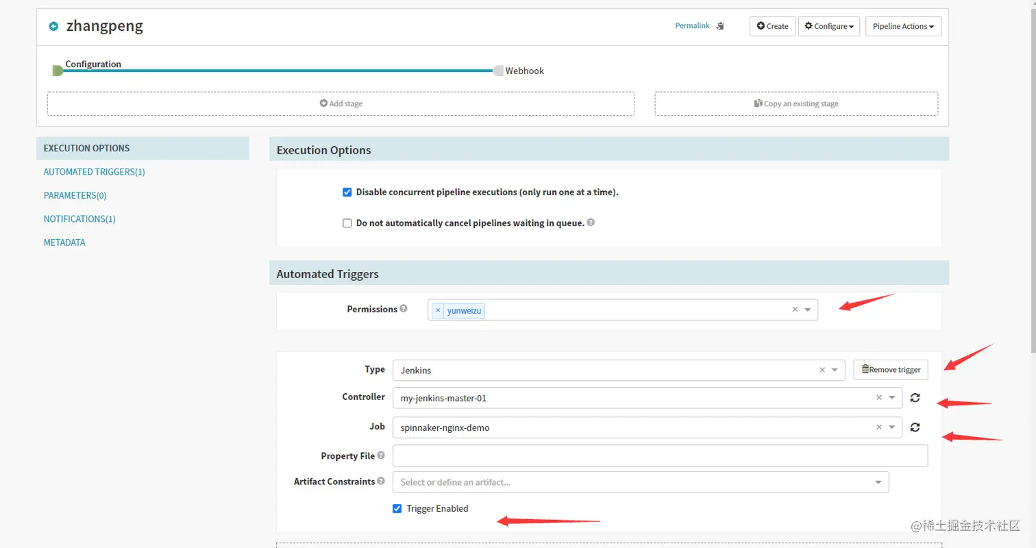Enable Do not automatically cancel pipelines checkbox
Viewport: 1036px width, 548px height.
pos(347,223)
